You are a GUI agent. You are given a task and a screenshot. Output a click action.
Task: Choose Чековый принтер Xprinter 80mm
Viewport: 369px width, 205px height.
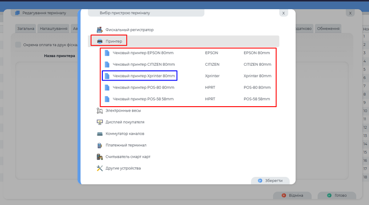(143, 76)
